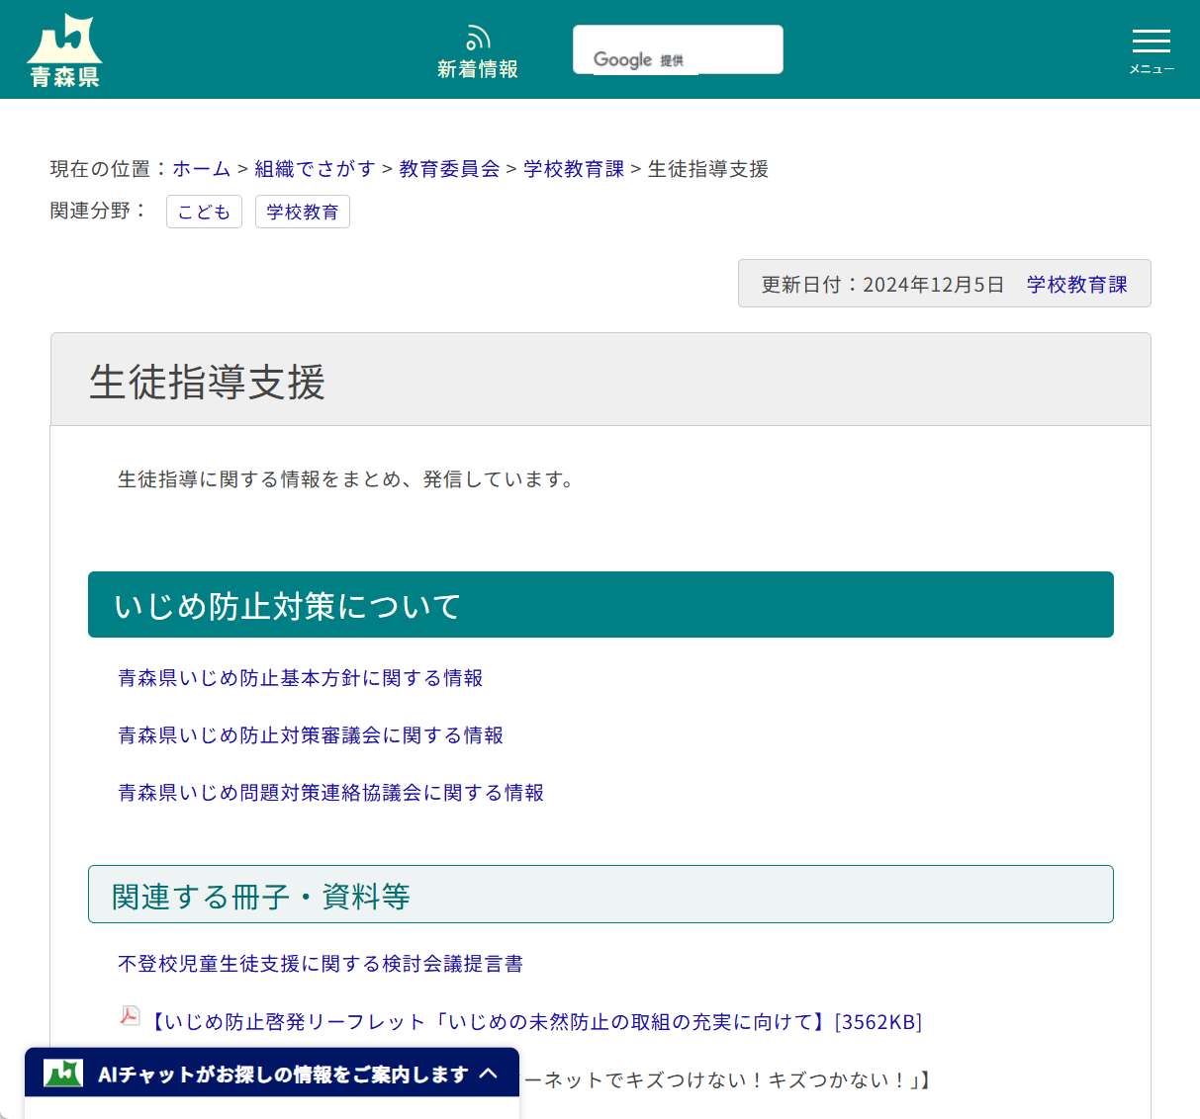This screenshot has height=1119, width=1200.
Task: Click 学校教育課 in the update date box
Action: [x=1075, y=283]
